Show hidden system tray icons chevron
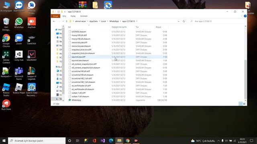 coord(218,140)
